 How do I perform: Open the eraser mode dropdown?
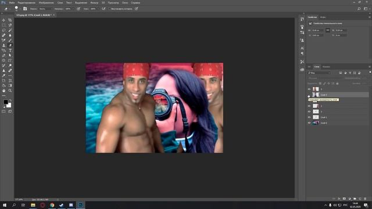[x=45, y=9]
